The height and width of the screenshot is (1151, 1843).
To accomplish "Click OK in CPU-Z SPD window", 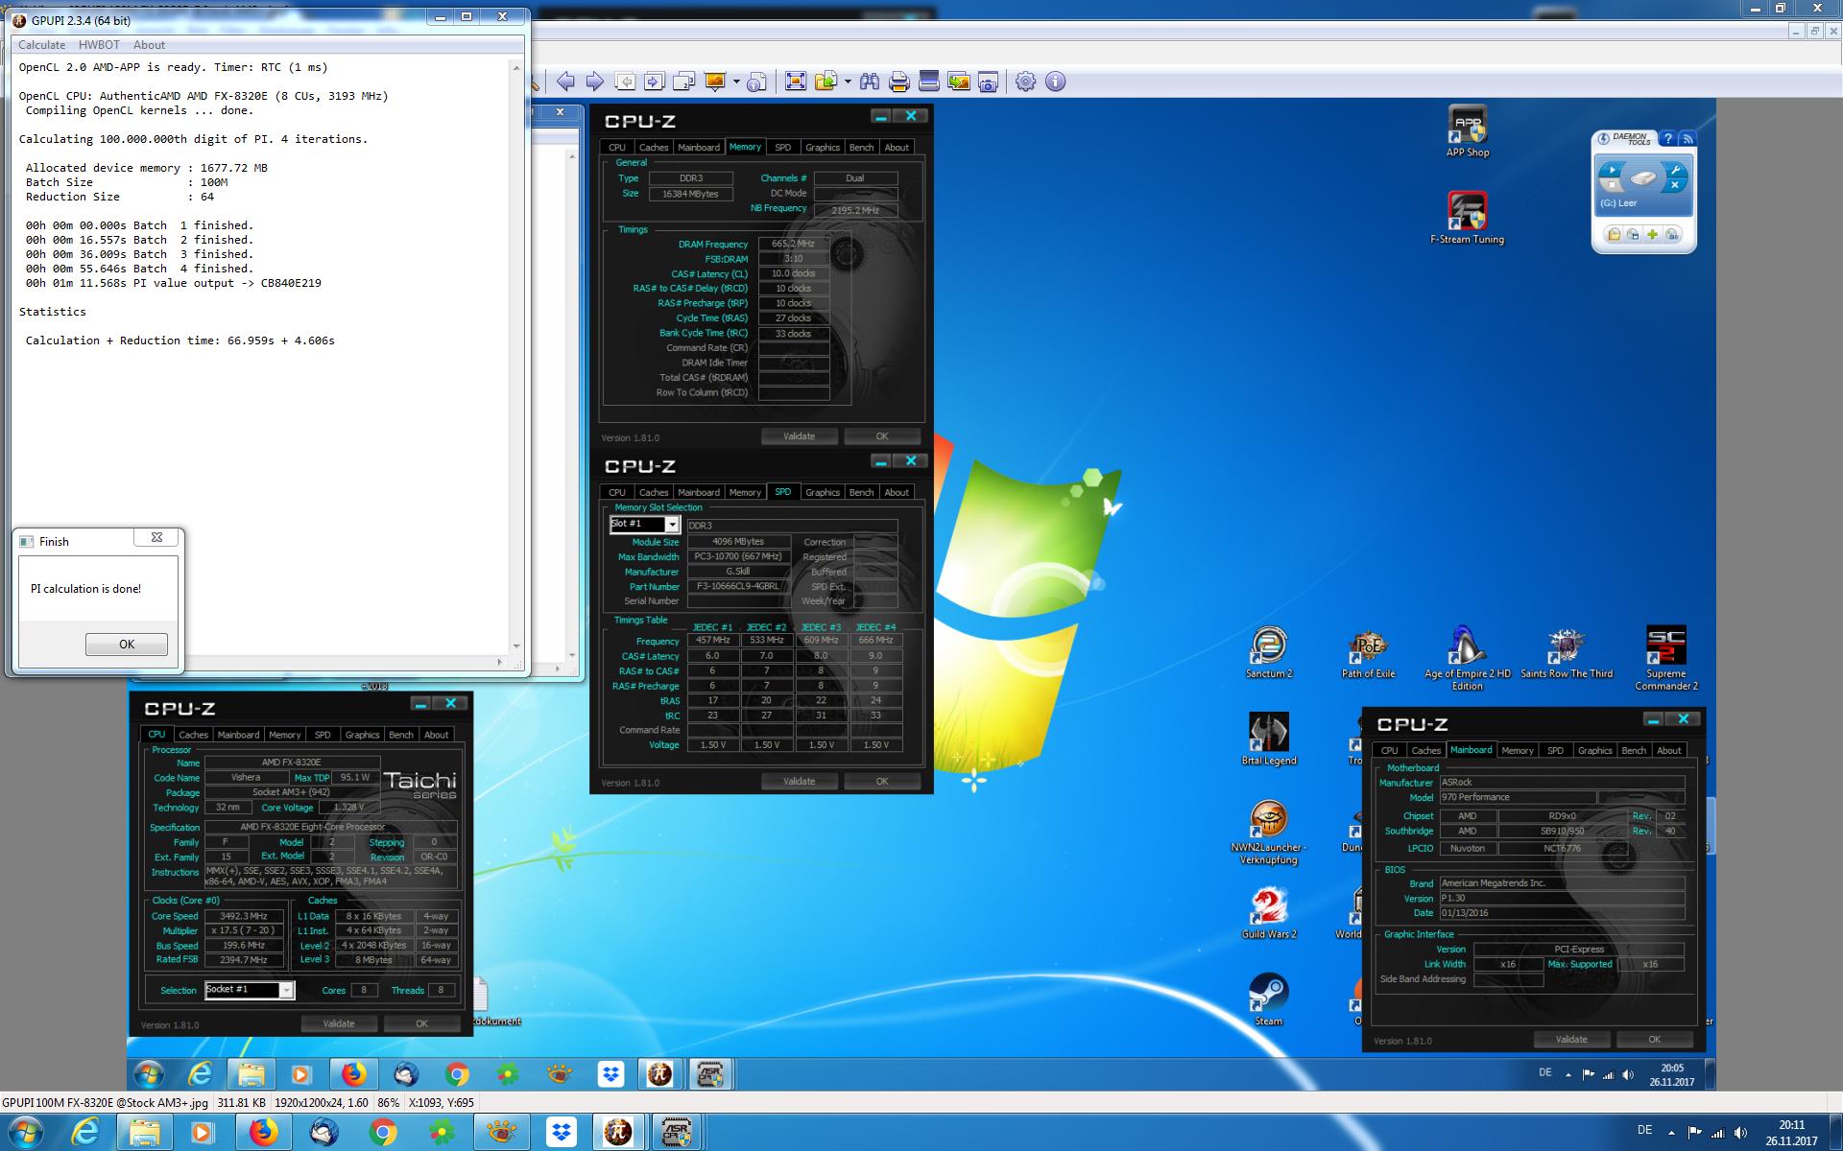I will point(882,782).
